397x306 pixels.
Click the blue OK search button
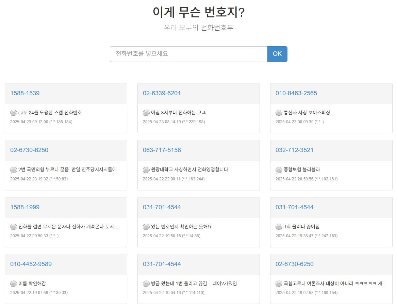277,54
